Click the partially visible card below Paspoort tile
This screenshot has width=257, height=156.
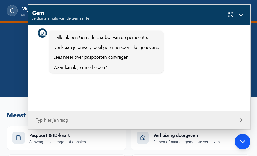[66, 155]
